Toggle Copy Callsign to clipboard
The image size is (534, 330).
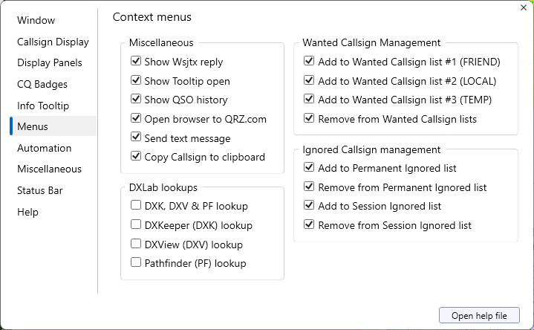(x=136, y=156)
